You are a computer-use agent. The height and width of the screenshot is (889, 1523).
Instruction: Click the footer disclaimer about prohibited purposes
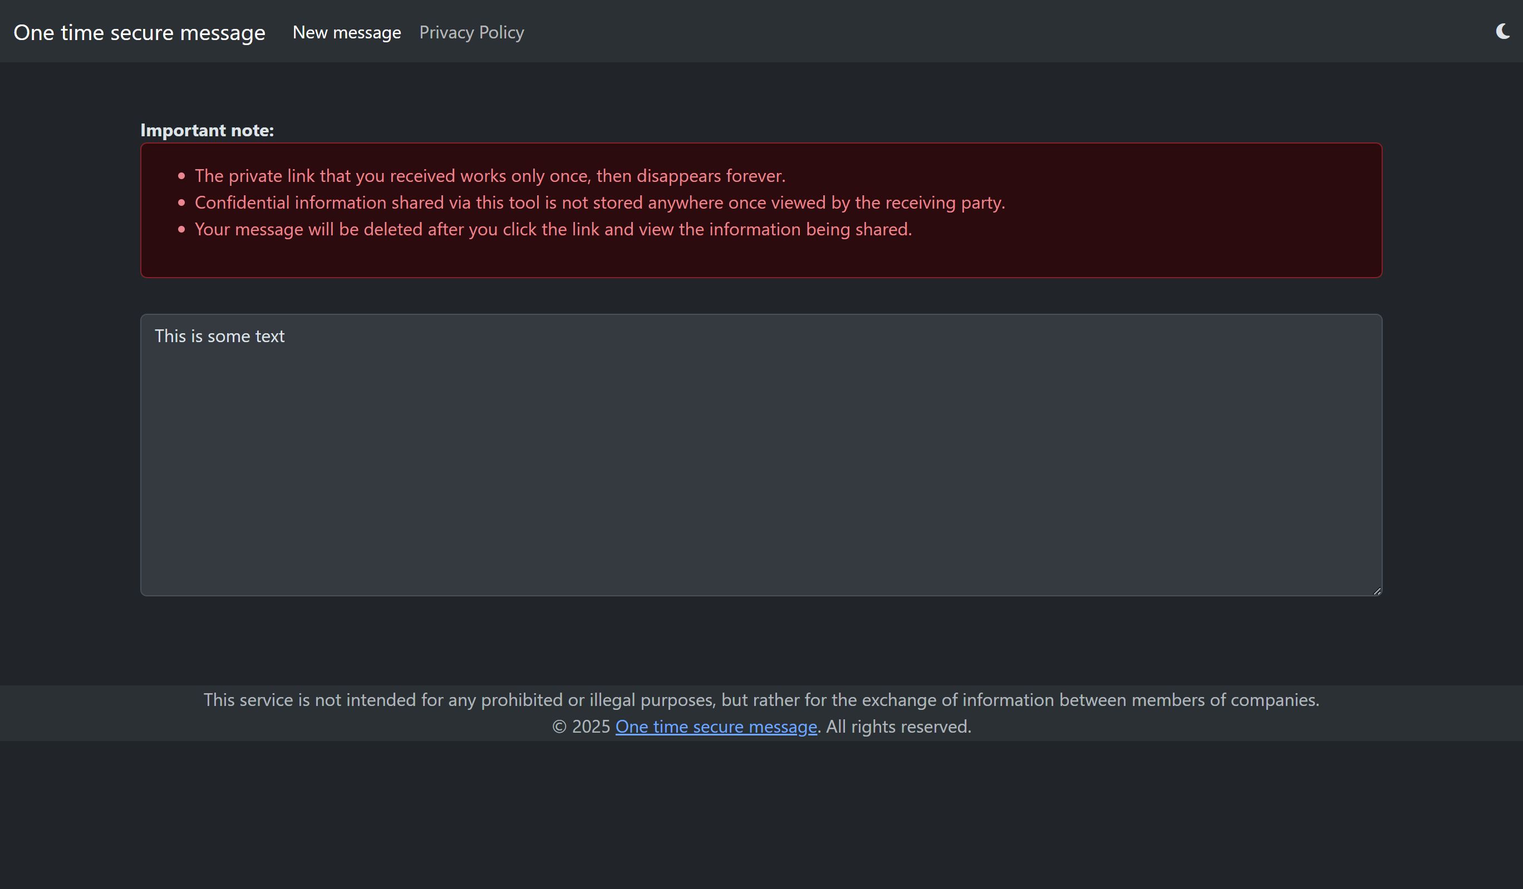761,700
